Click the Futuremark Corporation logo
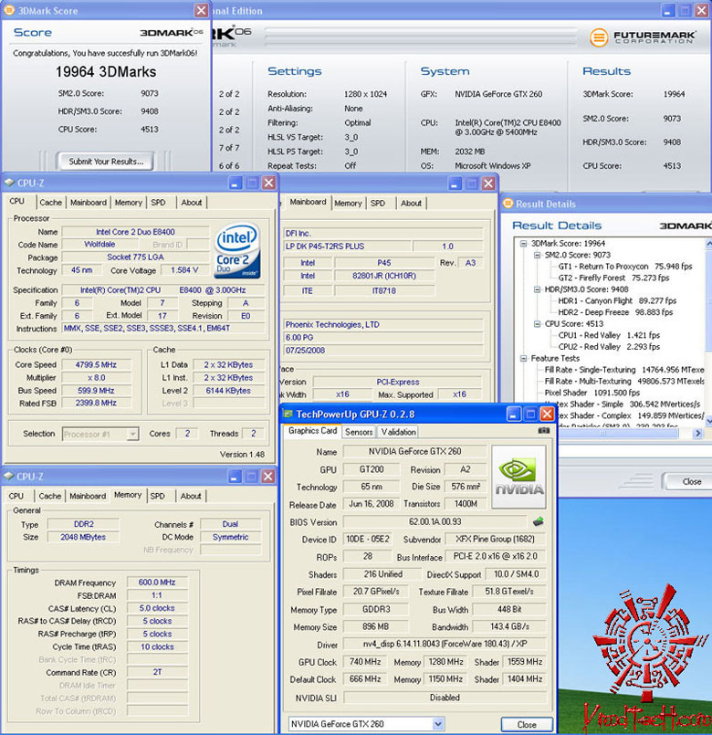The image size is (712, 735). [643, 37]
